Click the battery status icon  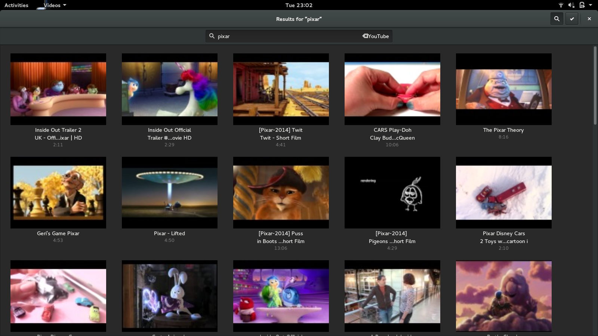click(x=582, y=5)
